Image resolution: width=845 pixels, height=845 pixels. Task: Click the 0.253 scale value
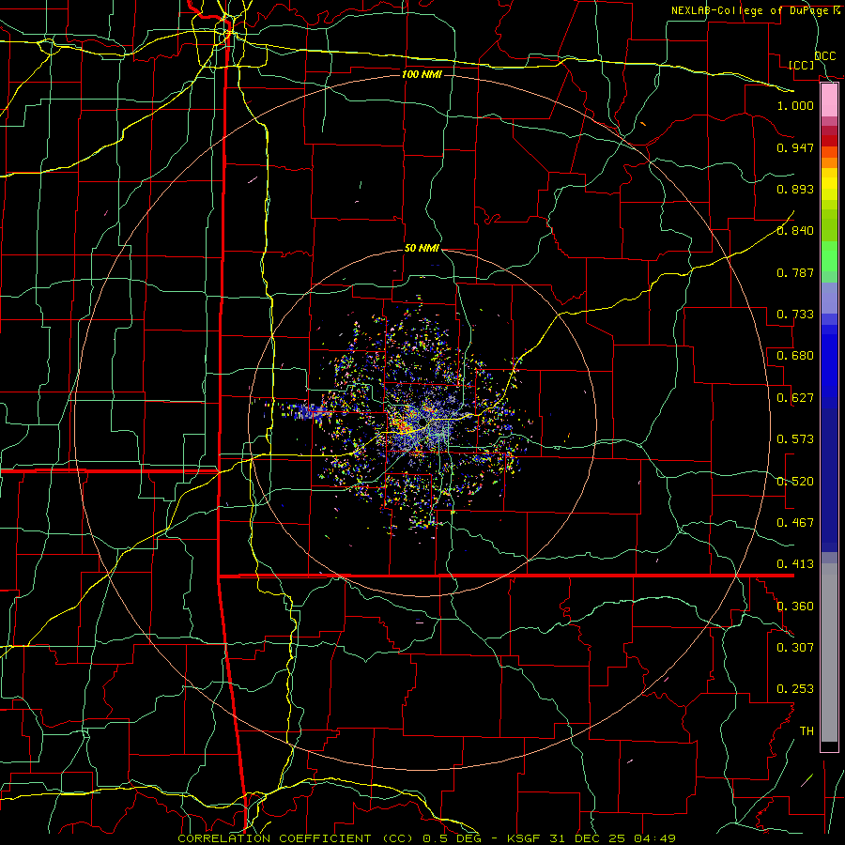coord(795,689)
